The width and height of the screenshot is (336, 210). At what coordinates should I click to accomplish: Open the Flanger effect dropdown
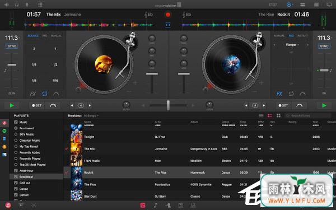coord(292,45)
